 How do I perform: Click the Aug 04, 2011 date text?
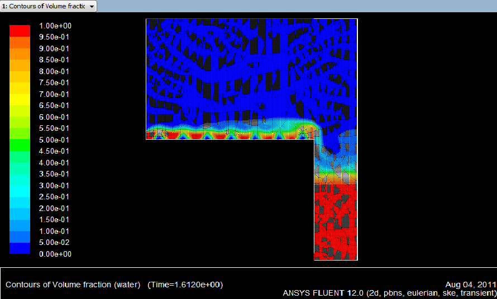tap(471, 285)
